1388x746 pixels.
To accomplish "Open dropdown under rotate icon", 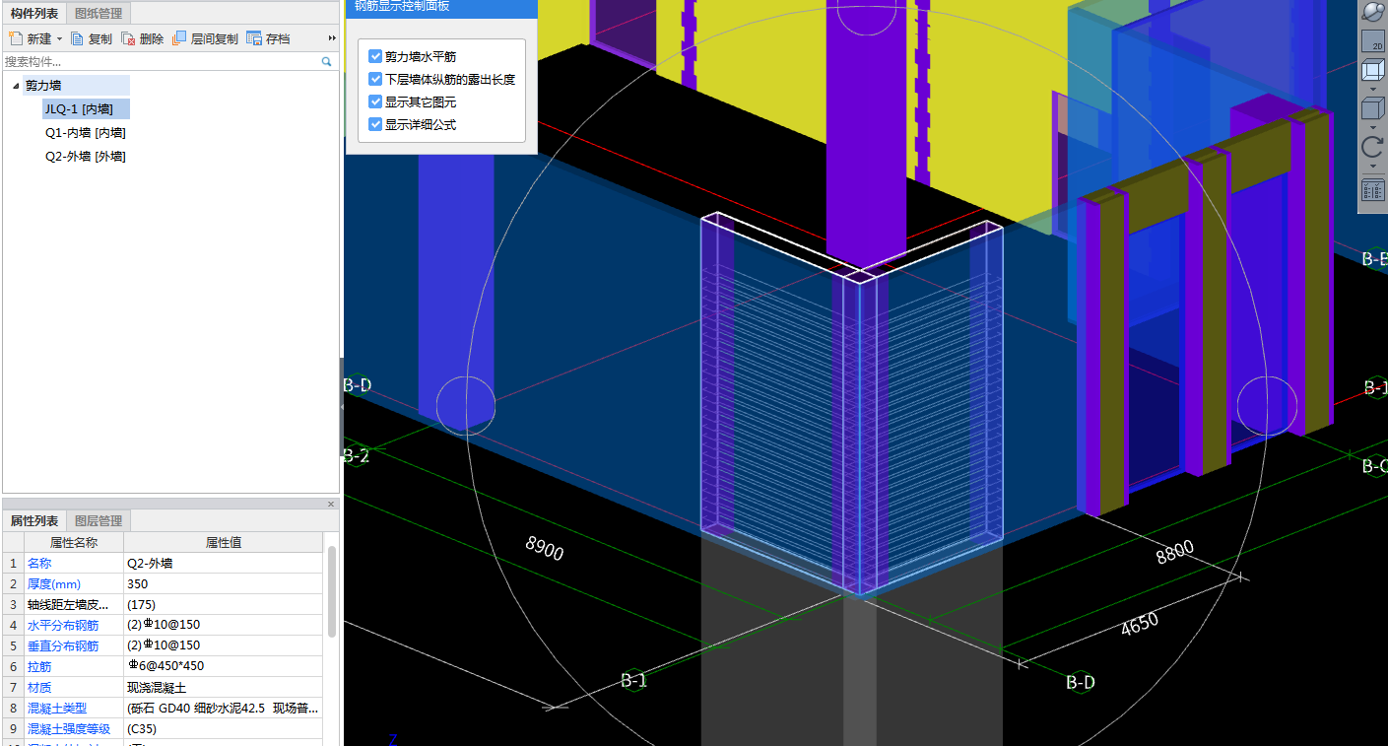I will pos(1372,167).
